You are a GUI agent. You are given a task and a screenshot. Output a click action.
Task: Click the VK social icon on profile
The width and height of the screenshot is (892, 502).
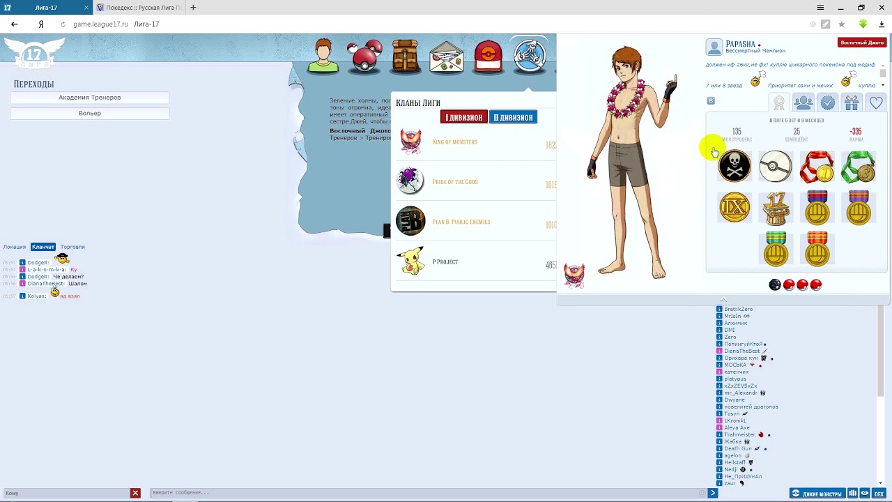(x=711, y=100)
